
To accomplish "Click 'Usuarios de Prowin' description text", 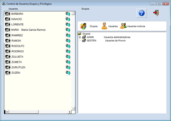I will point(115,41).
